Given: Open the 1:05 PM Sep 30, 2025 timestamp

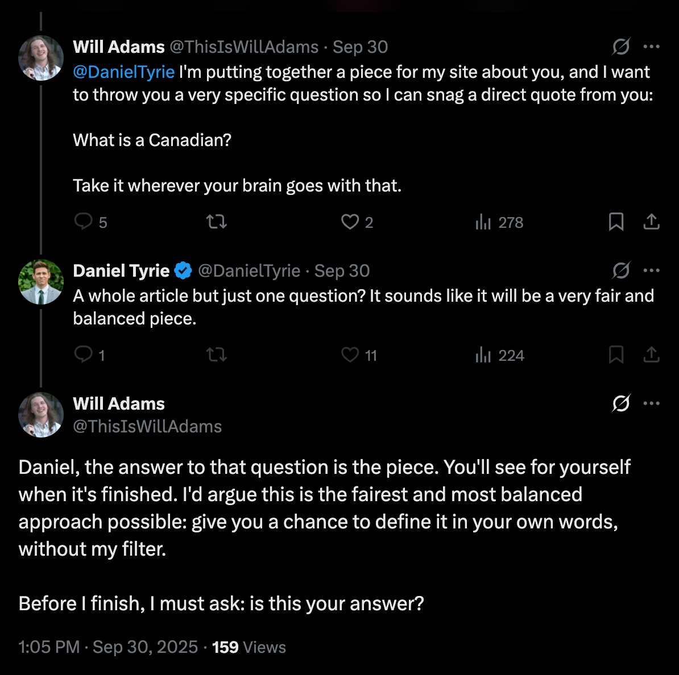Looking at the screenshot, I should [x=108, y=647].
